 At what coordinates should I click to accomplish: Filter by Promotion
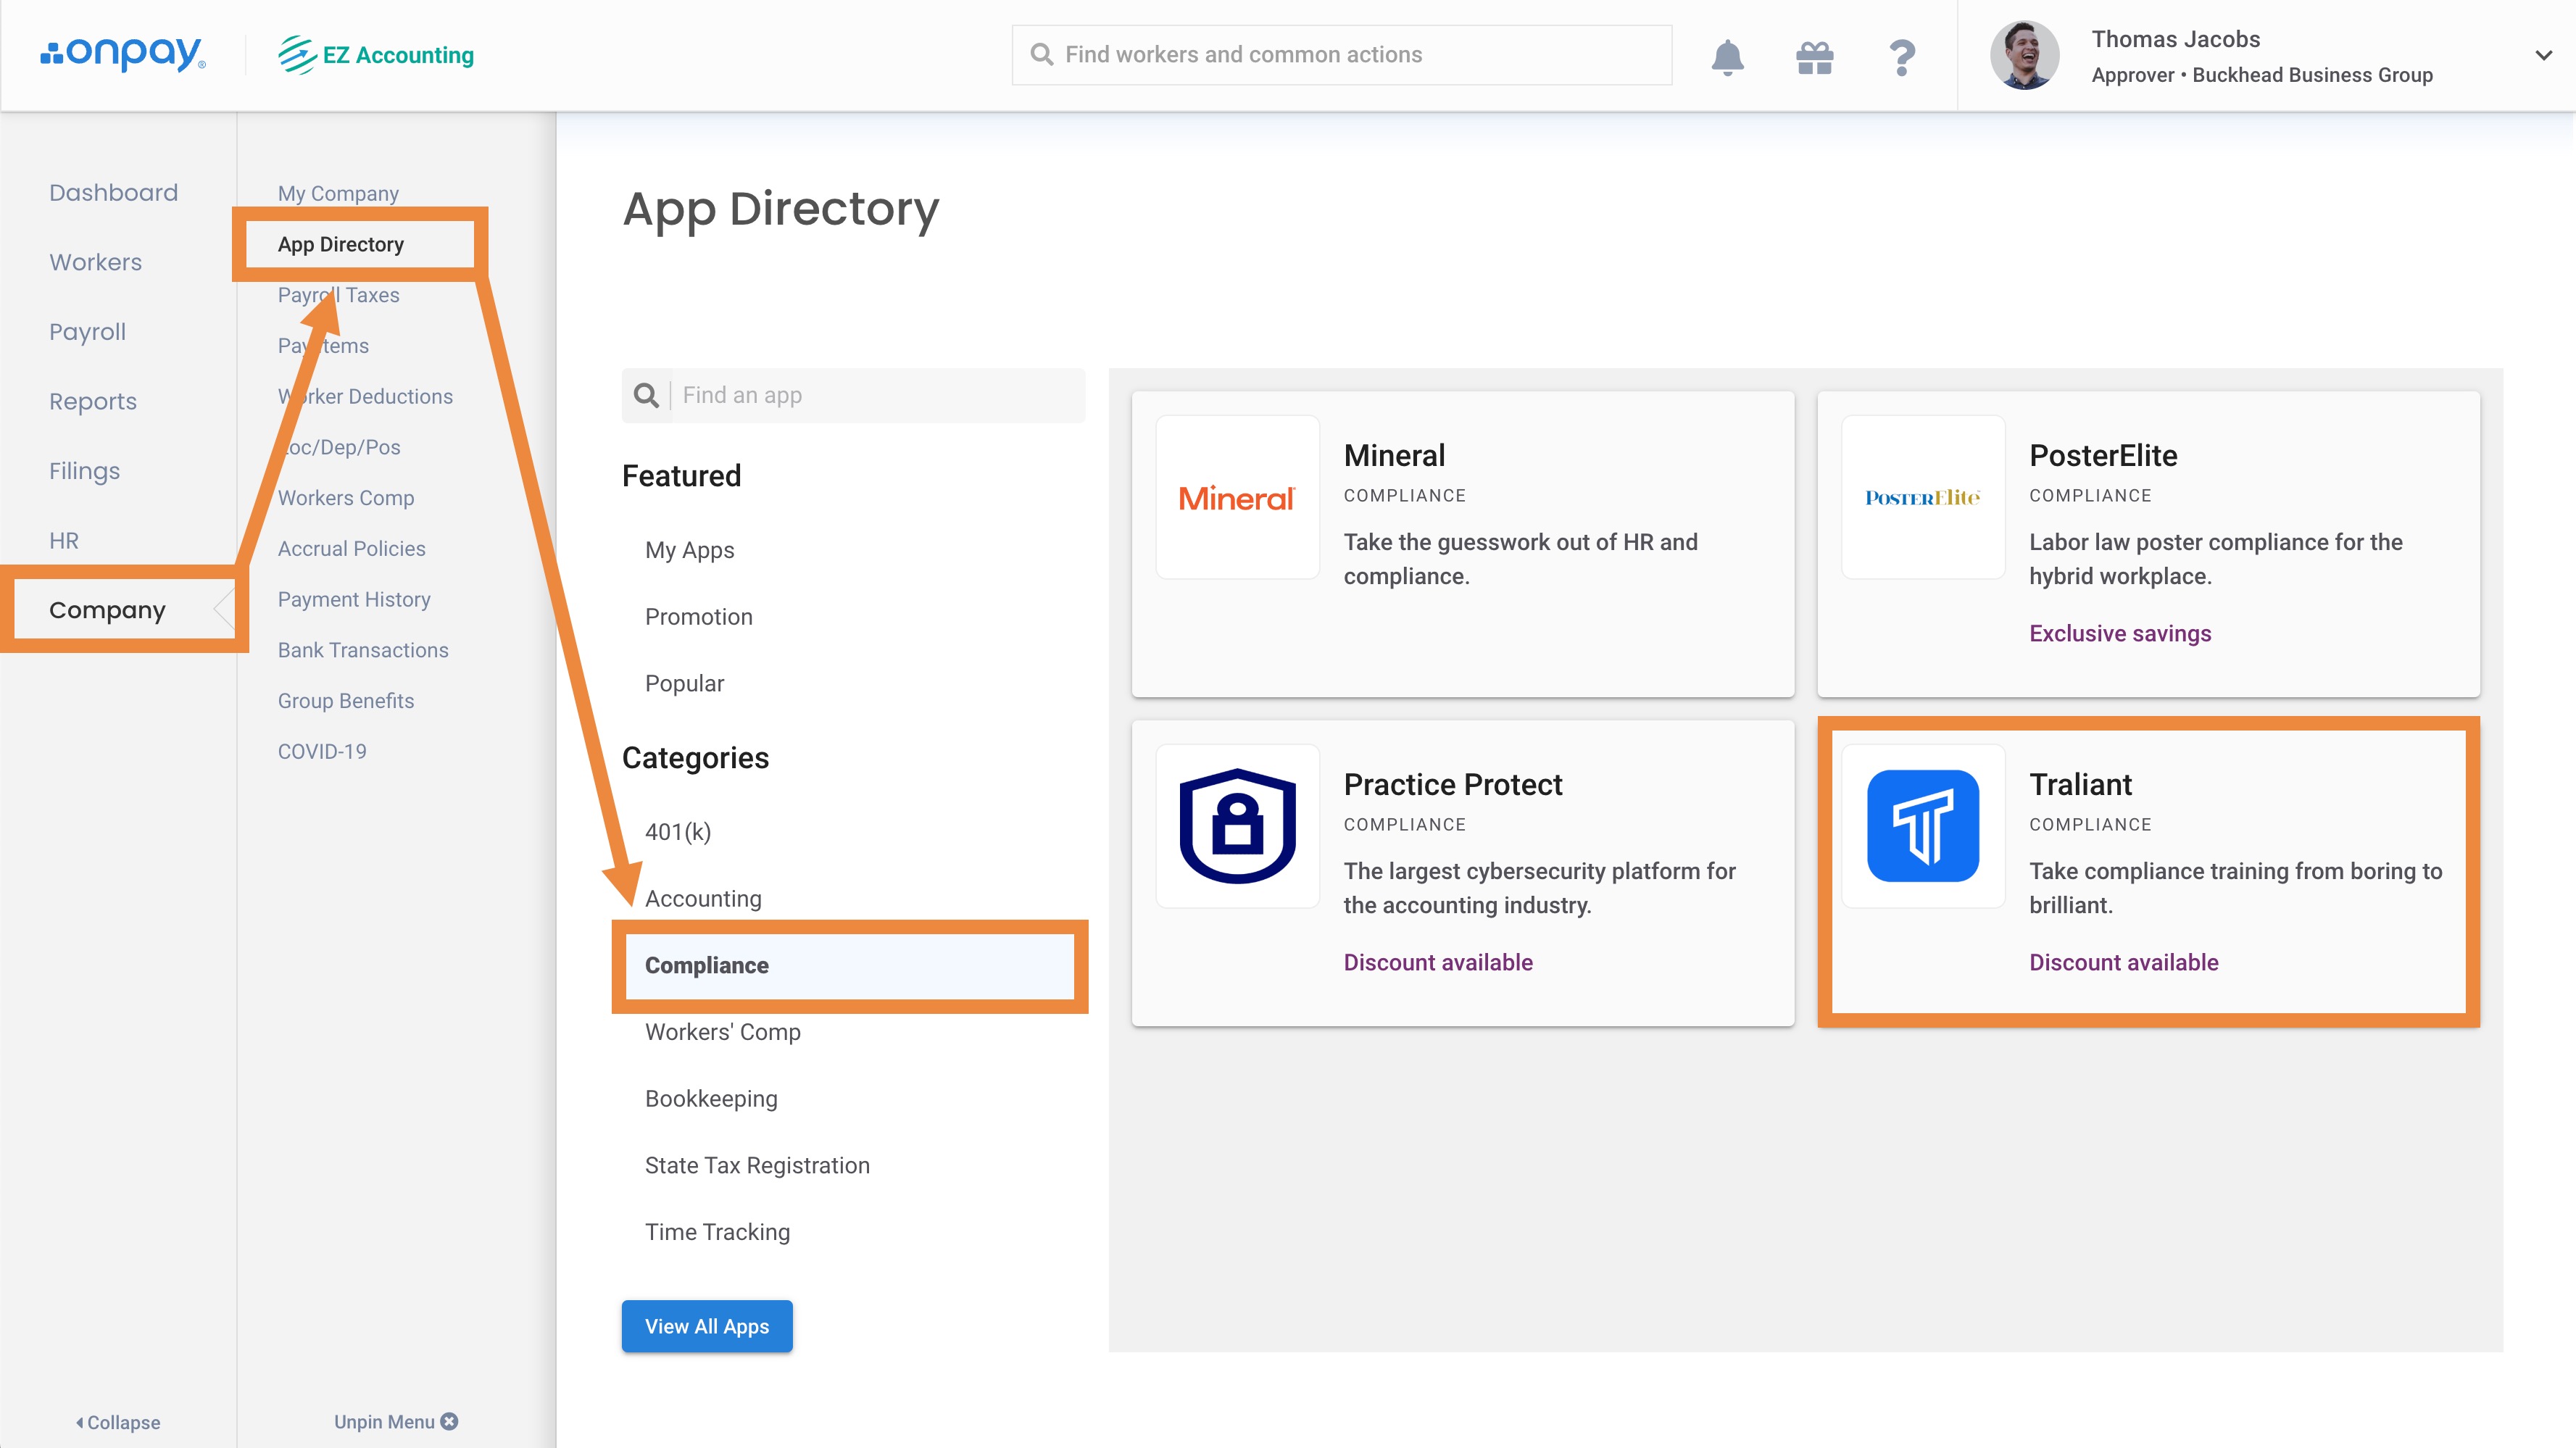click(x=698, y=617)
